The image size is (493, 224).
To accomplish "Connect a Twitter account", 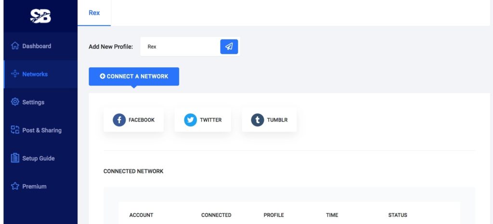I will point(203,120).
